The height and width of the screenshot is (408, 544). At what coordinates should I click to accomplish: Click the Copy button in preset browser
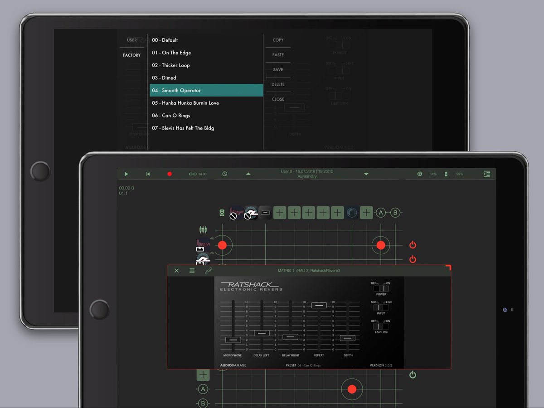(x=278, y=40)
